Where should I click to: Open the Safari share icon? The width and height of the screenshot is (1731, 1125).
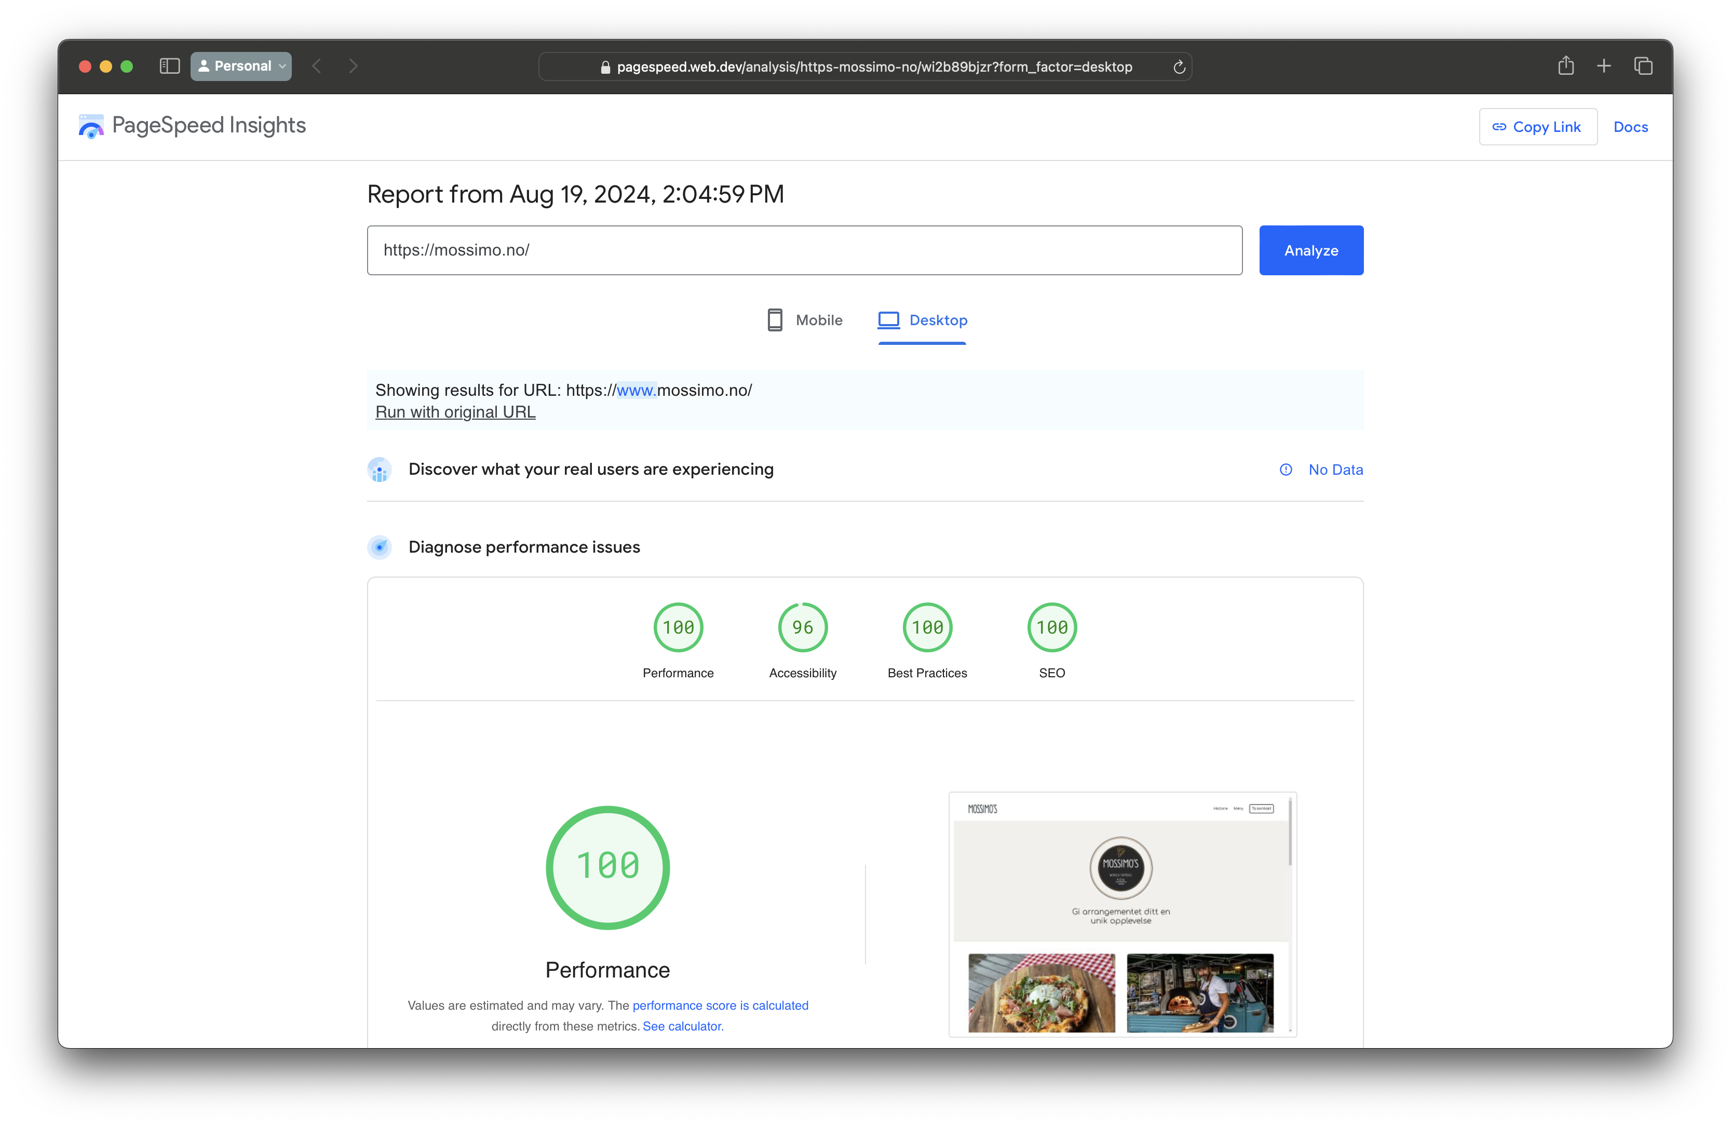(1566, 66)
